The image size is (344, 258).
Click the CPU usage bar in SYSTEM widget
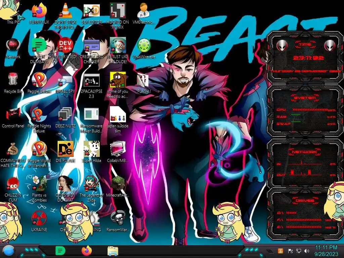pyautogui.click(x=310, y=110)
